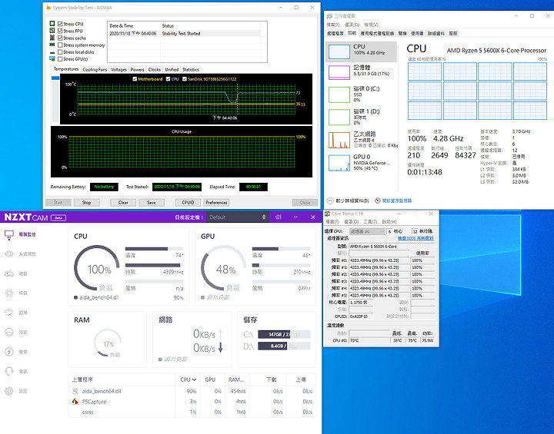Open the gamepad icon section in NZXT CAM sidebar
The width and height of the screenshot is (554, 434).
pos(8,273)
